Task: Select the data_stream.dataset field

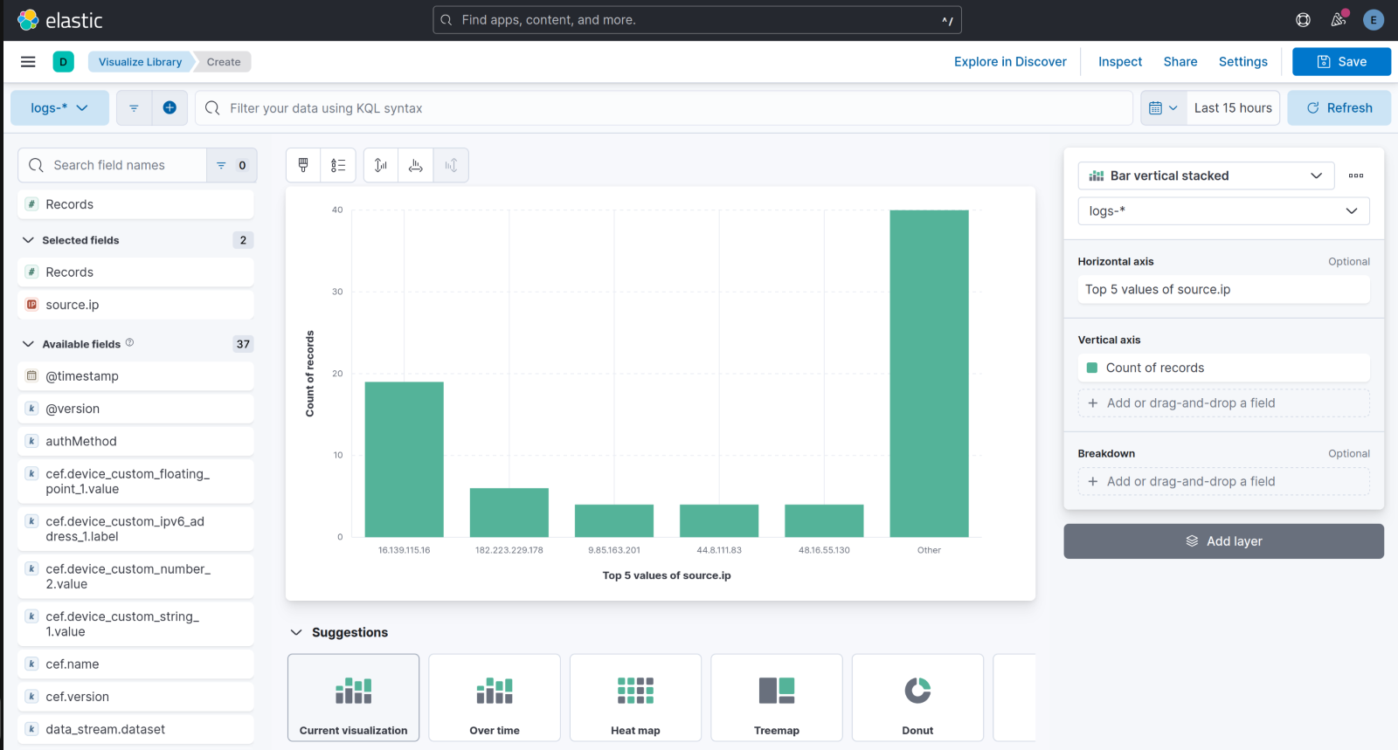Action: (x=135, y=729)
